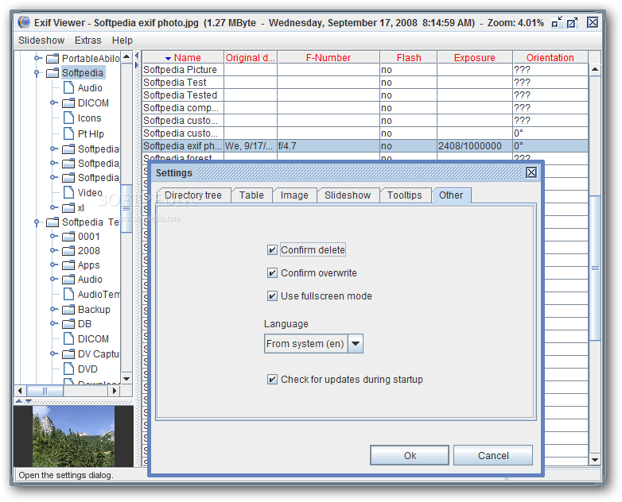This screenshot has width=622, height=502.
Task: Click the folder icon beside Apps
Action: coord(68,265)
